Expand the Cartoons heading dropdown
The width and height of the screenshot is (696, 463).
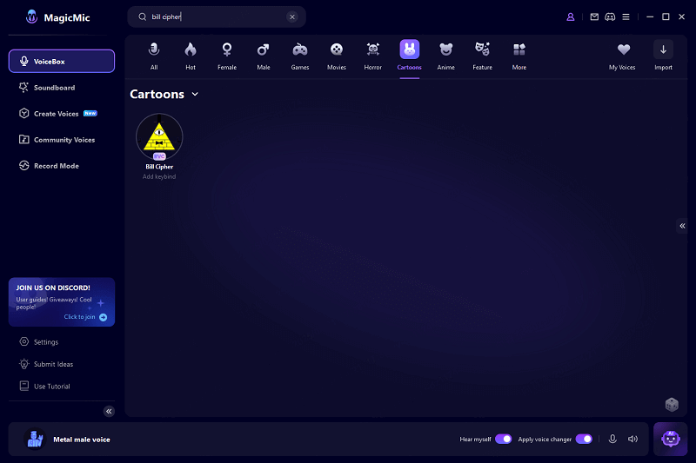click(x=195, y=94)
